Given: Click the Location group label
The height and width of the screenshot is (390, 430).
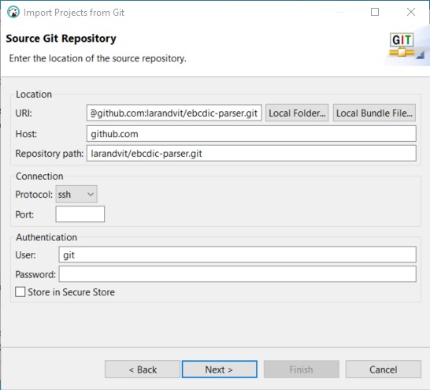Looking at the screenshot, I should point(34,95).
